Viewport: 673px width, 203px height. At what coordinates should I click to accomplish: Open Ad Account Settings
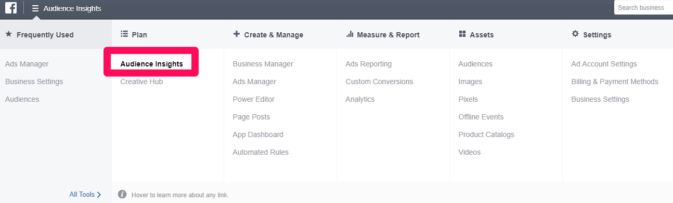point(604,64)
